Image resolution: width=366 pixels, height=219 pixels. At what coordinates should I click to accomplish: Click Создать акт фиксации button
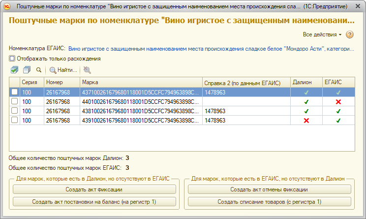click(94, 189)
